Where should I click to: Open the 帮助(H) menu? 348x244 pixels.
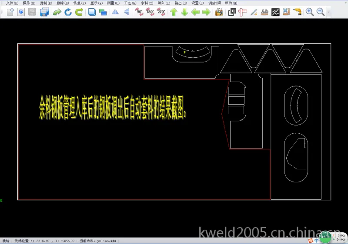[x=231, y=3]
